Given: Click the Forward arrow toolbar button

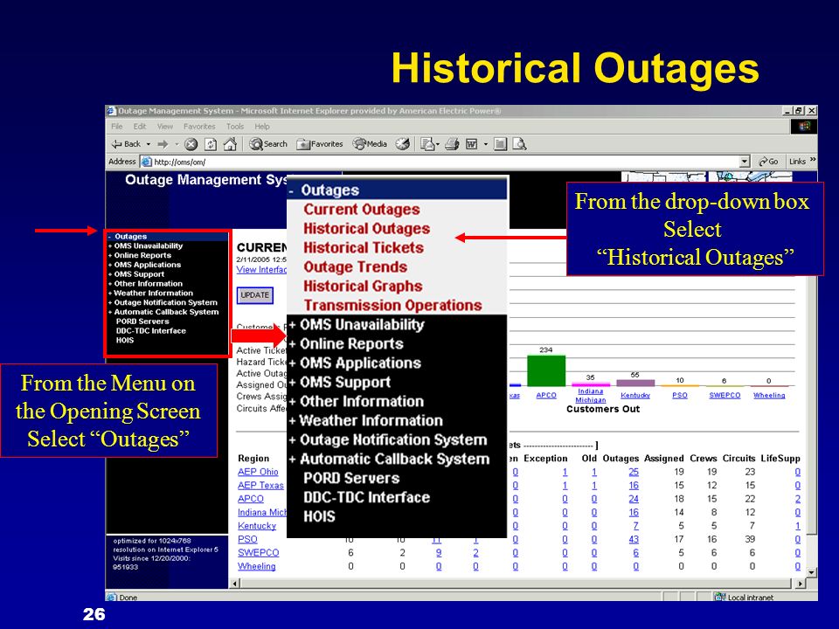Looking at the screenshot, I should coord(163,144).
